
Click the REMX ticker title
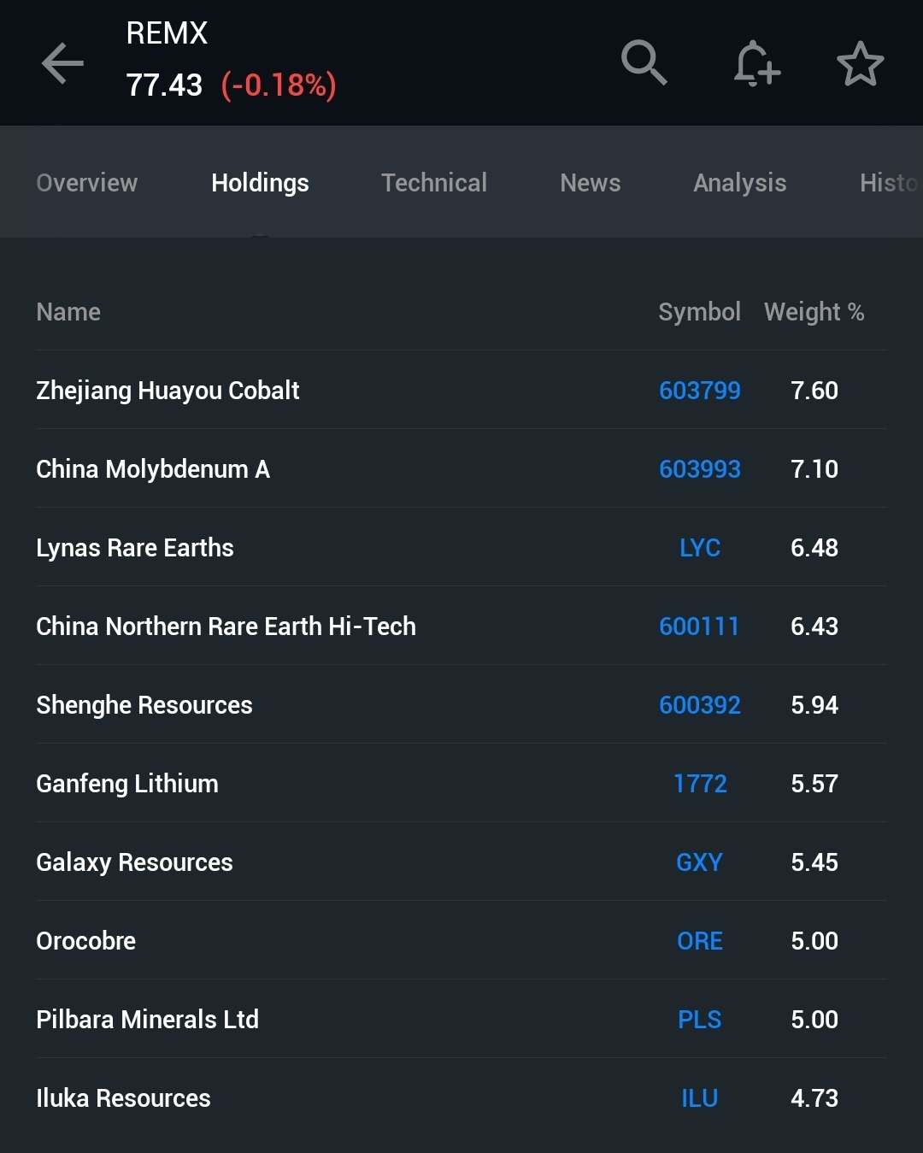click(167, 33)
